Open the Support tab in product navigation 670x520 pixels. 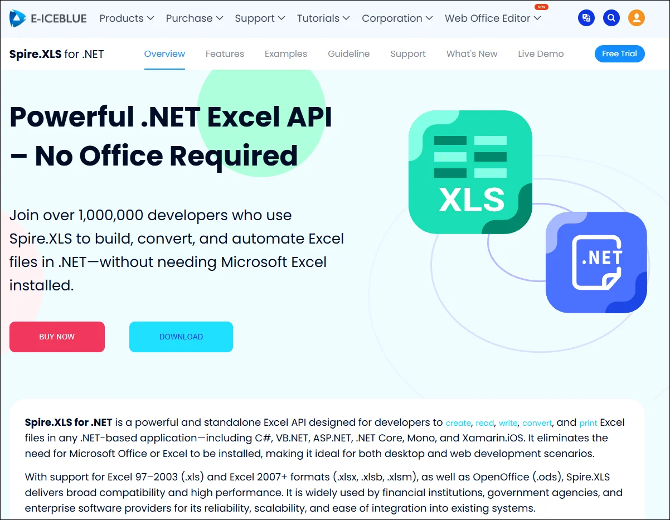coord(408,54)
